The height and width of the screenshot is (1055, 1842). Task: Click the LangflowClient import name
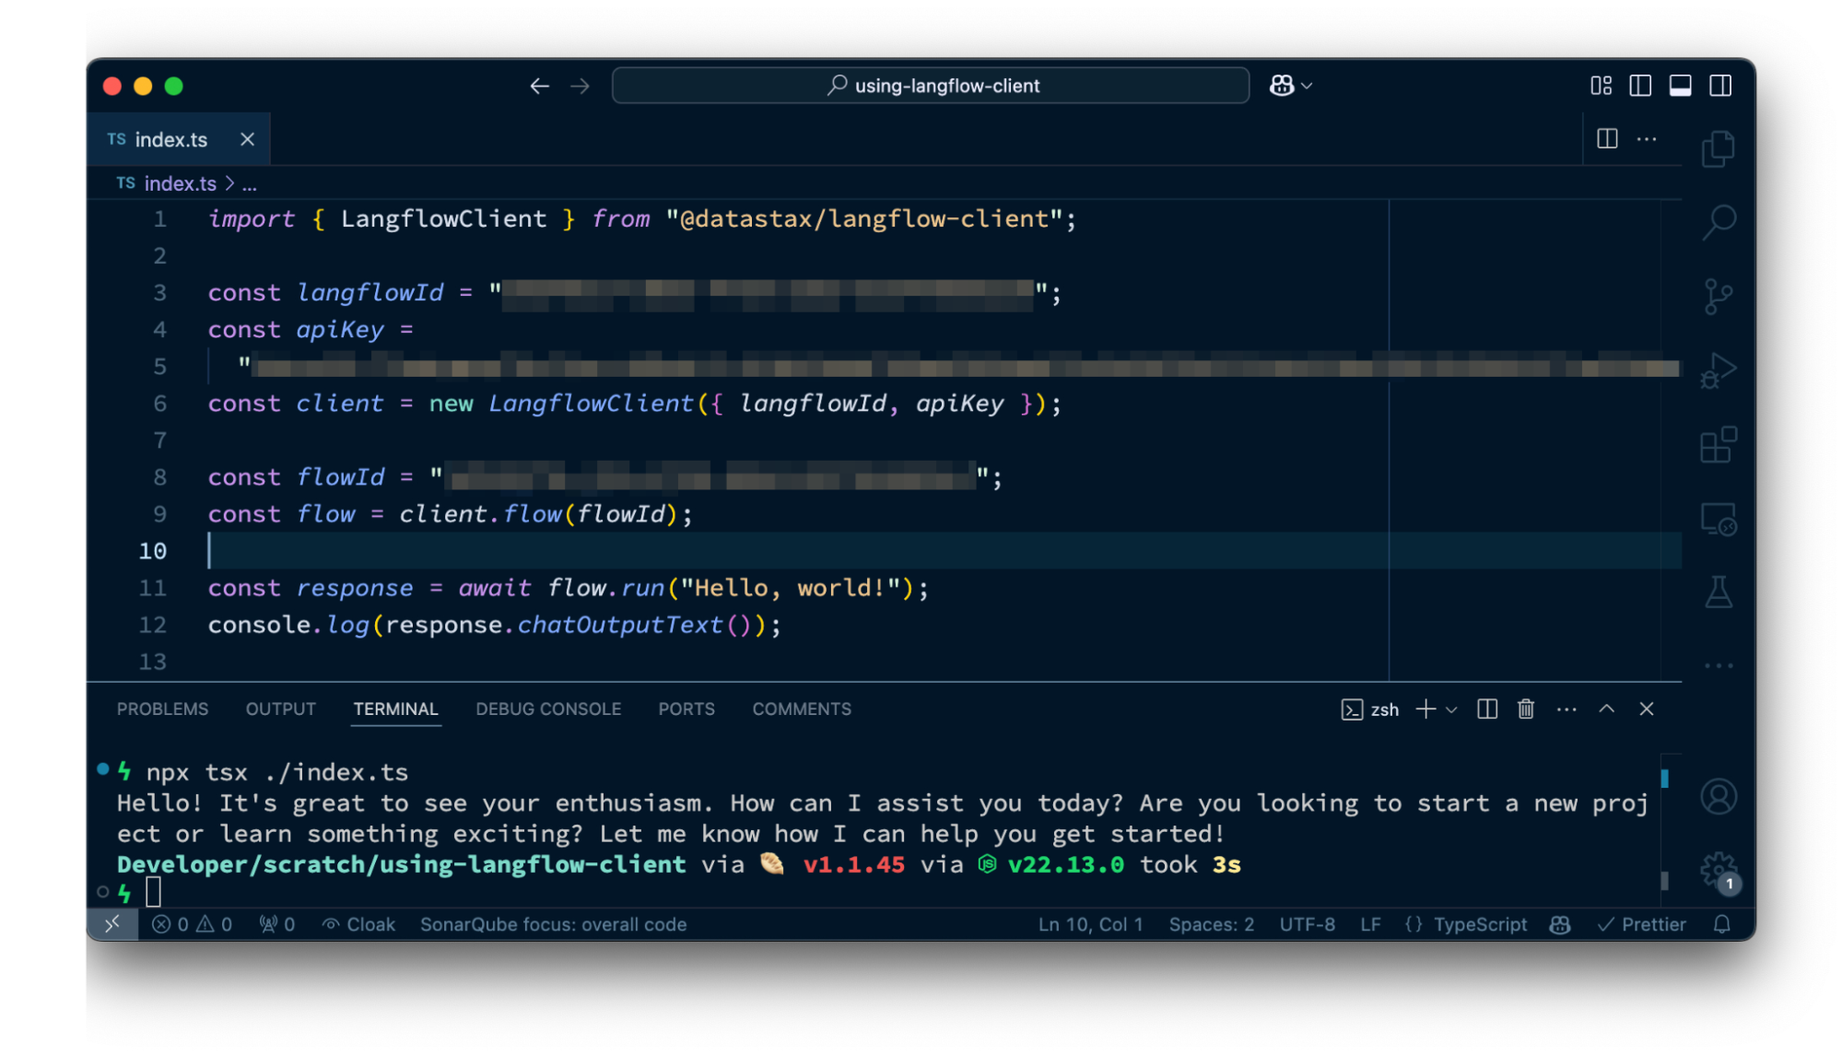443,219
